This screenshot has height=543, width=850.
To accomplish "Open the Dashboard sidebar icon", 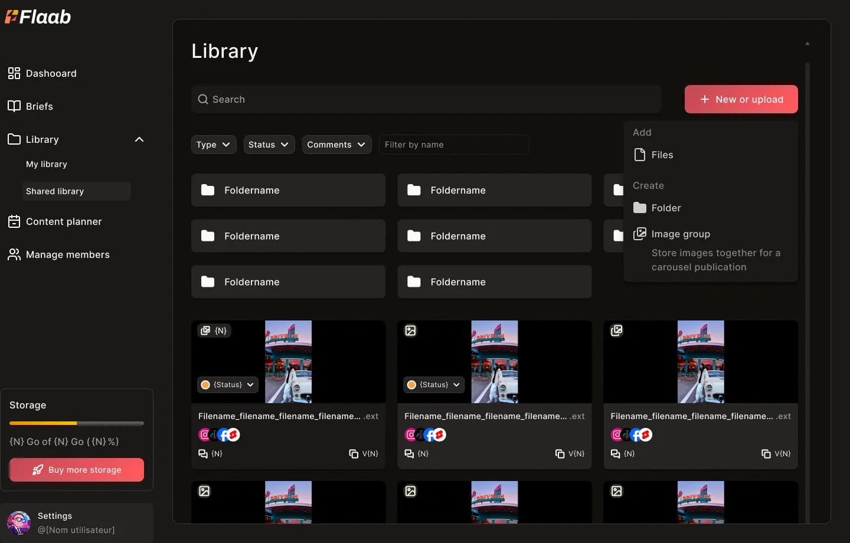I will [x=14, y=73].
